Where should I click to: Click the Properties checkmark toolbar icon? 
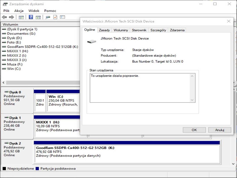(55, 17)
